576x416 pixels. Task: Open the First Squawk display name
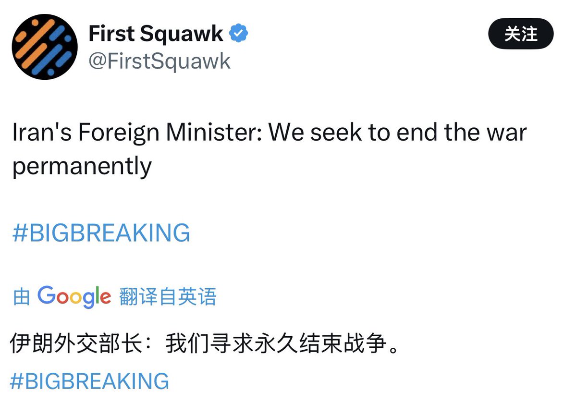[156, 34]
